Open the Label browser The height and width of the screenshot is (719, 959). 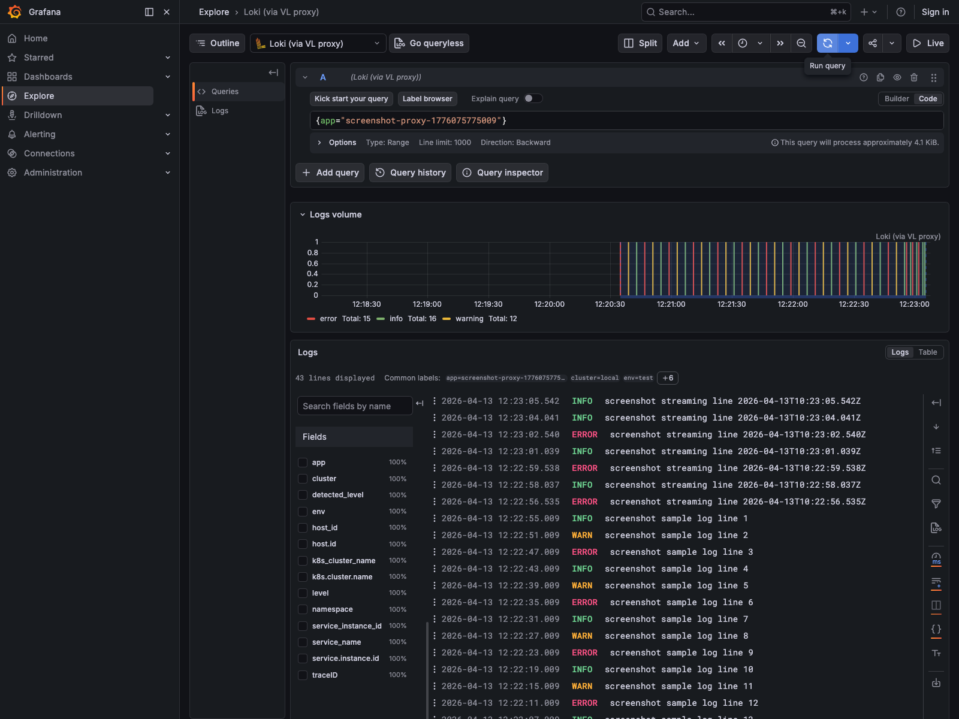[x=427, y=99]
